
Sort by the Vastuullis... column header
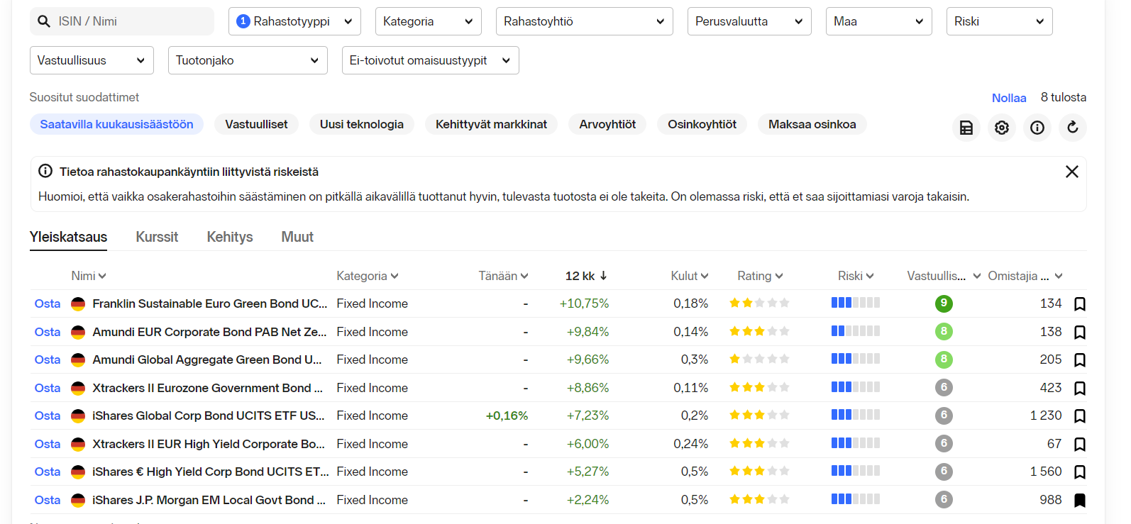(944, 276)
